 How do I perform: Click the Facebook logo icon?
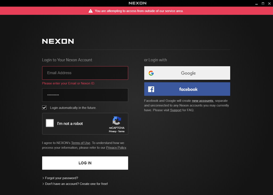point(151,89)
